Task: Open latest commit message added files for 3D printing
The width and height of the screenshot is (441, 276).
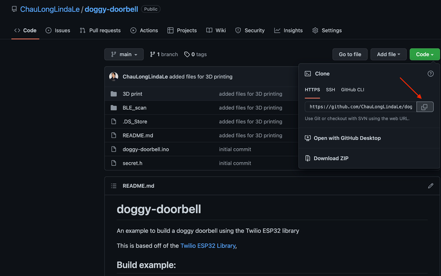Action: tap(201, 77)
